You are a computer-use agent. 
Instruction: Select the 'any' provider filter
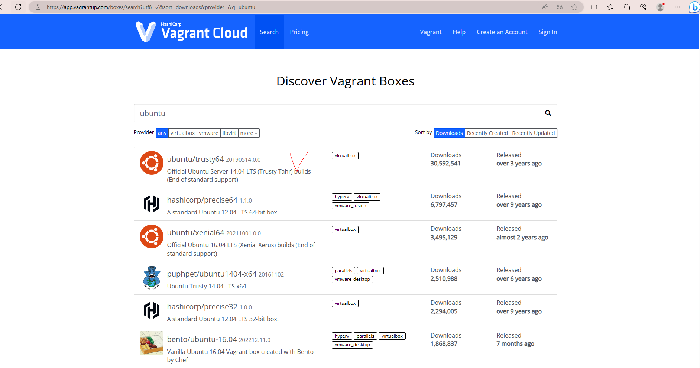162,133
